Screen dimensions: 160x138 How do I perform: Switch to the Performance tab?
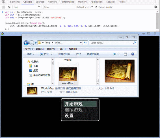click(x=67, y=2)
